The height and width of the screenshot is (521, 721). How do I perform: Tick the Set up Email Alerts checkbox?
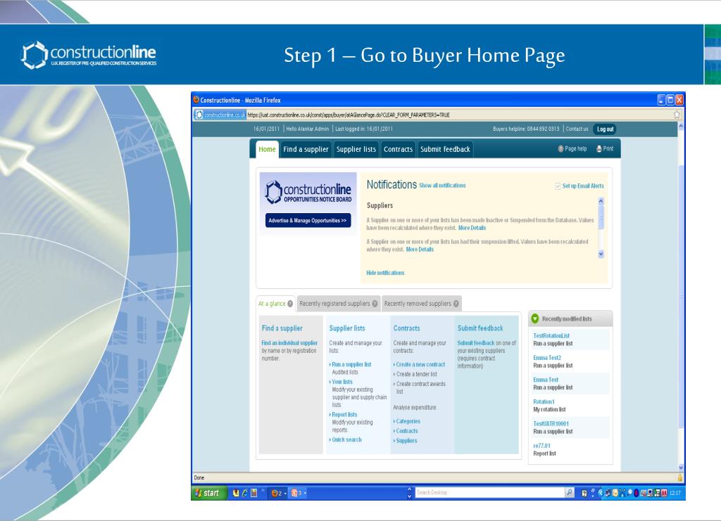[x=558, y=186]
